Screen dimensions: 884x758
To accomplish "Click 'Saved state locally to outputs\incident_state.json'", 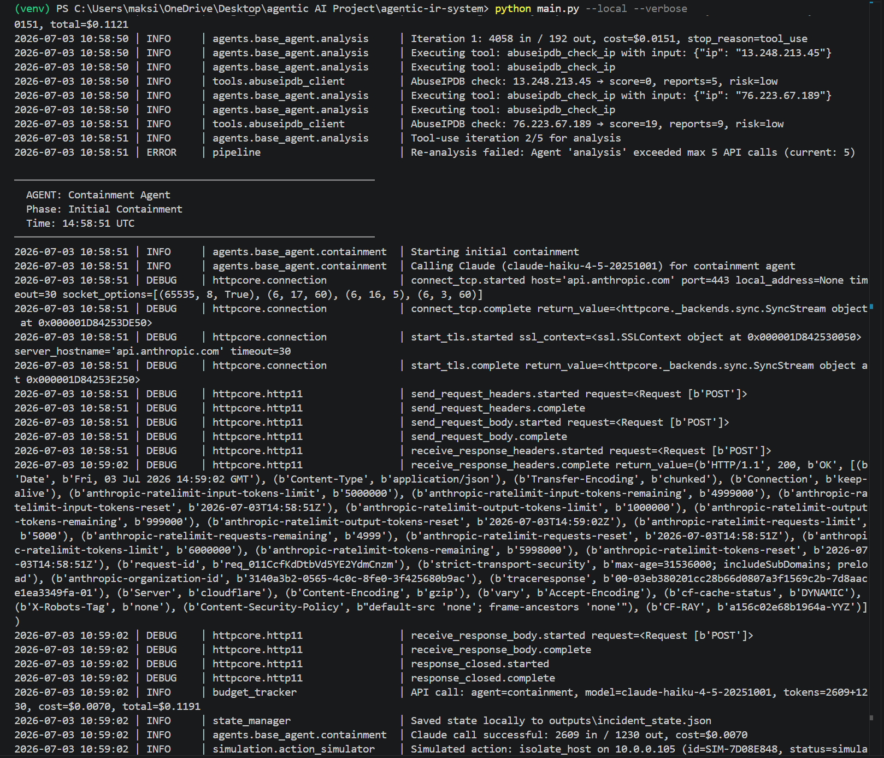I will [x=561, y=720].
